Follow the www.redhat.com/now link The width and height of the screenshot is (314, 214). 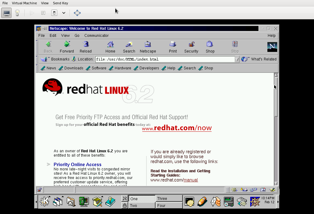tap(177, 128)
